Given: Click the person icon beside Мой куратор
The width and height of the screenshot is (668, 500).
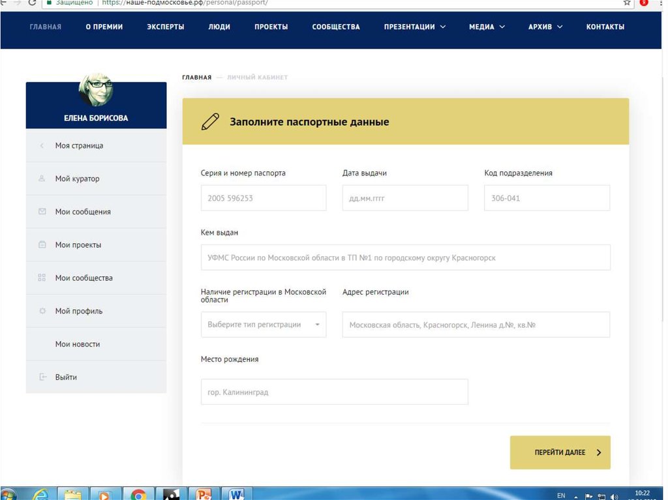Looking at the screenshot, I should pyautogui.click(x=42, y=179).
